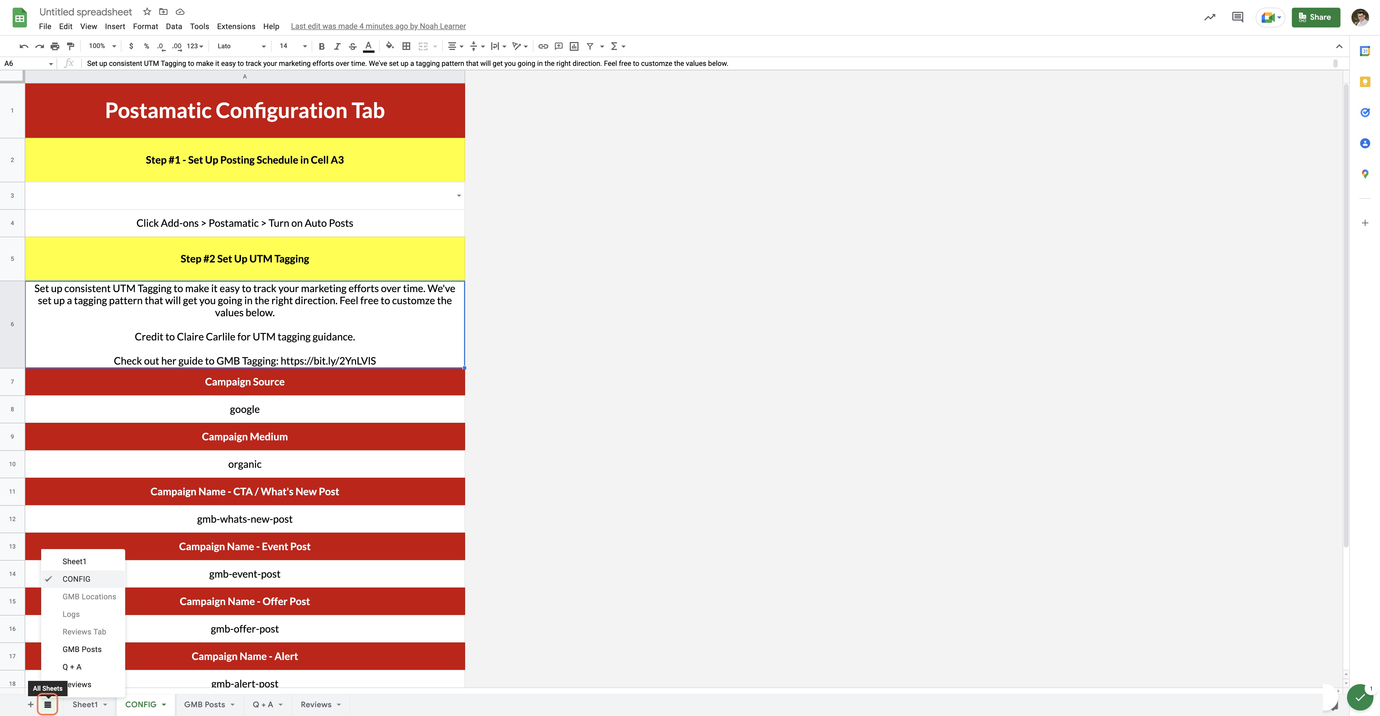Select Logs in the sheets list

point(71,614)
